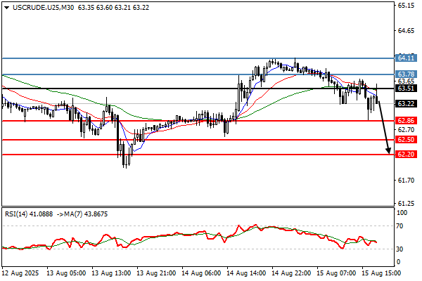Click the 14 Aug 22:00 time label
This screenshot has height=281, width=422.
291,273
